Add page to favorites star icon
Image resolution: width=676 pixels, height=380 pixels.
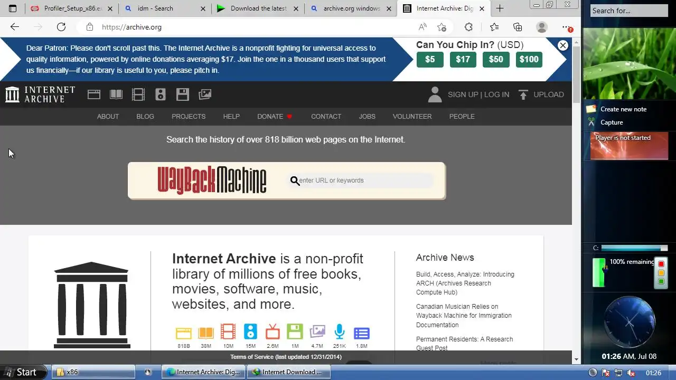coord(442,27)
